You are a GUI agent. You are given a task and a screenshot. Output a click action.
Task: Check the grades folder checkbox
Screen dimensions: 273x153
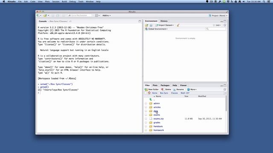click(146, 122)
